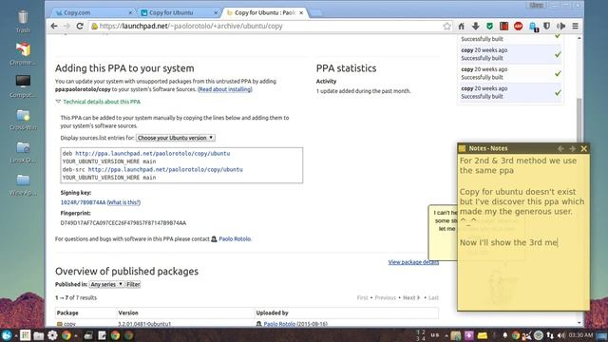This screenshot has height=342, width=608.
Task: Go to previous note in Notes window
Action: click(560, 148)
